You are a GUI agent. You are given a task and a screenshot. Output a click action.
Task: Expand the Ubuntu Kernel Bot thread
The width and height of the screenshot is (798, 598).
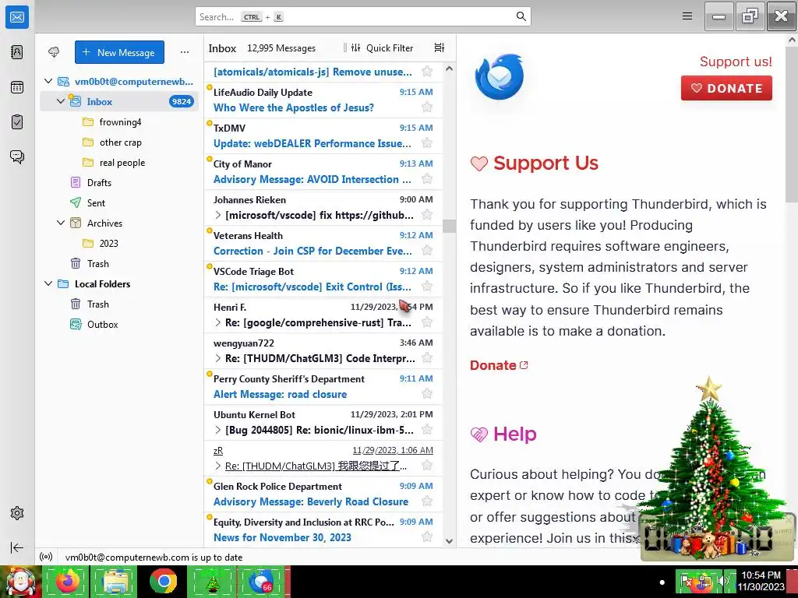click(x=218, y=430)
